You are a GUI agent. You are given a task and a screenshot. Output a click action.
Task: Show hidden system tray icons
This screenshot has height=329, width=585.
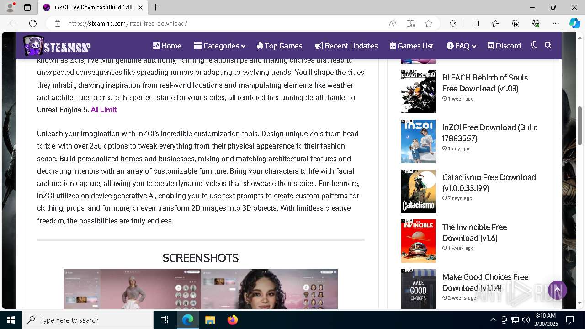493,320
